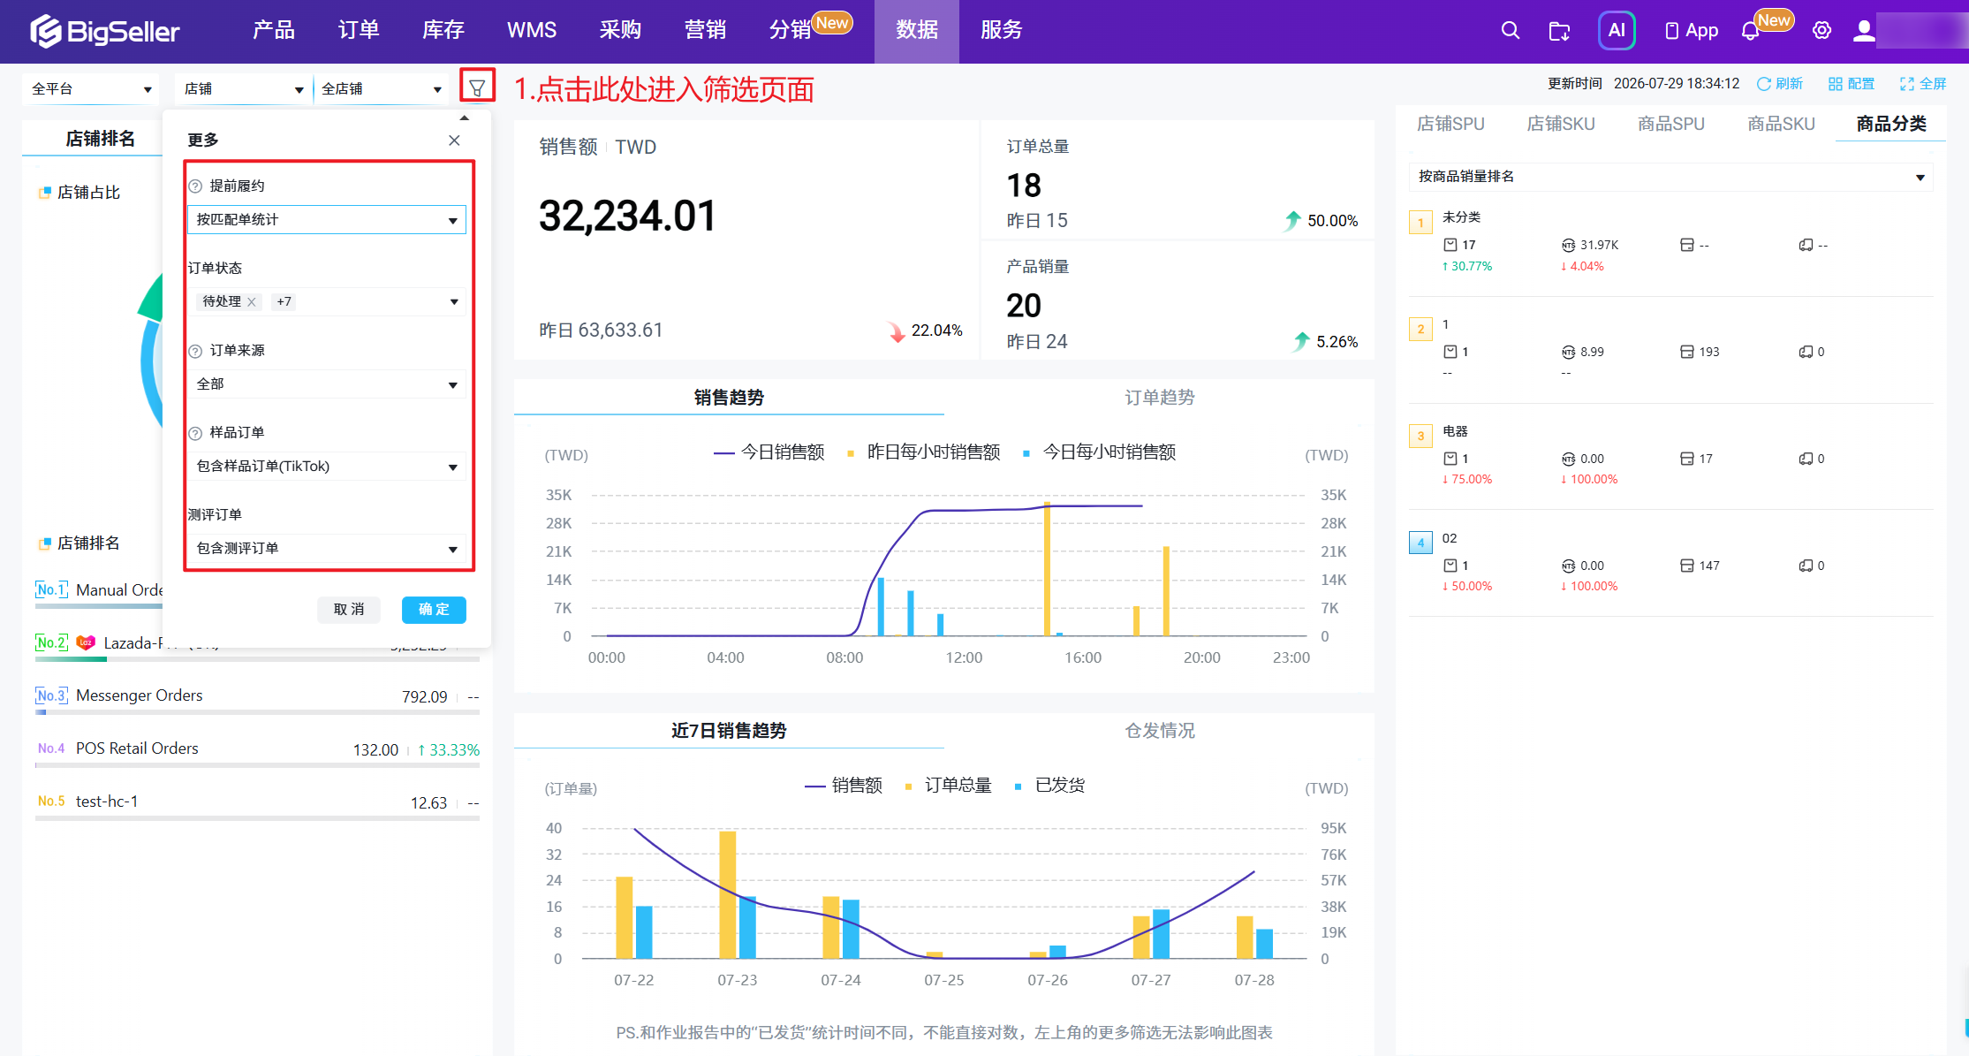Open the settings gear icon

pyautogui.click(x=1821, y=31)
